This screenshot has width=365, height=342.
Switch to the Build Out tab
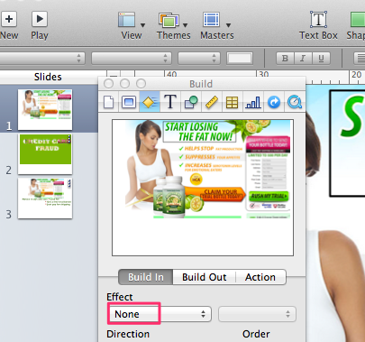coord(205,277)
